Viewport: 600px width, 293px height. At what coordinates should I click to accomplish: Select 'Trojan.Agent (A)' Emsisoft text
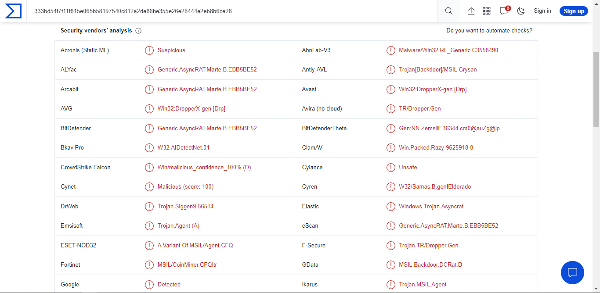179,226
